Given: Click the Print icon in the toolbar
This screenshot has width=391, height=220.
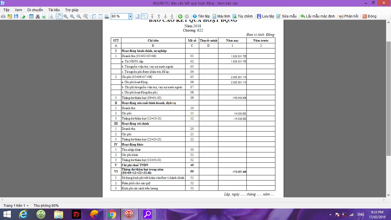Looking at the screenshot, I should coord(3,16).
